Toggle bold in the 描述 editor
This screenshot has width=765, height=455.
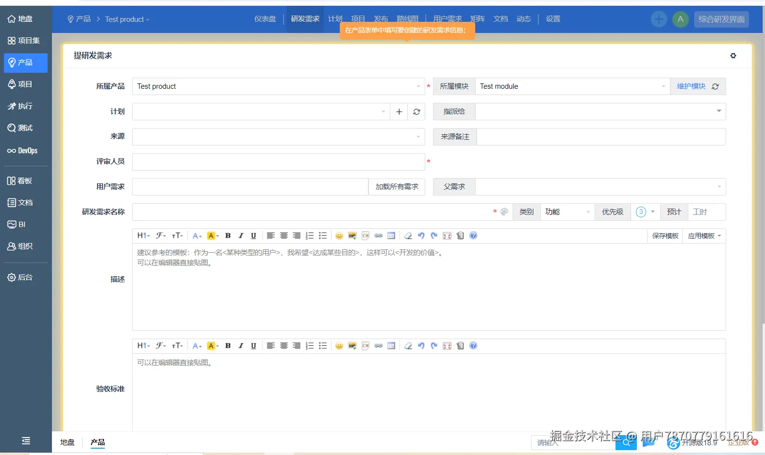228,236
